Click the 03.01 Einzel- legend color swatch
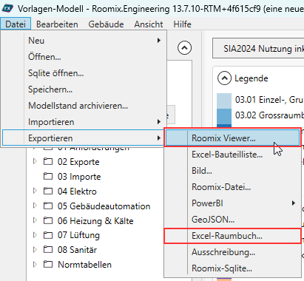The width and height of the screenshot is (304, 281). 224,101
